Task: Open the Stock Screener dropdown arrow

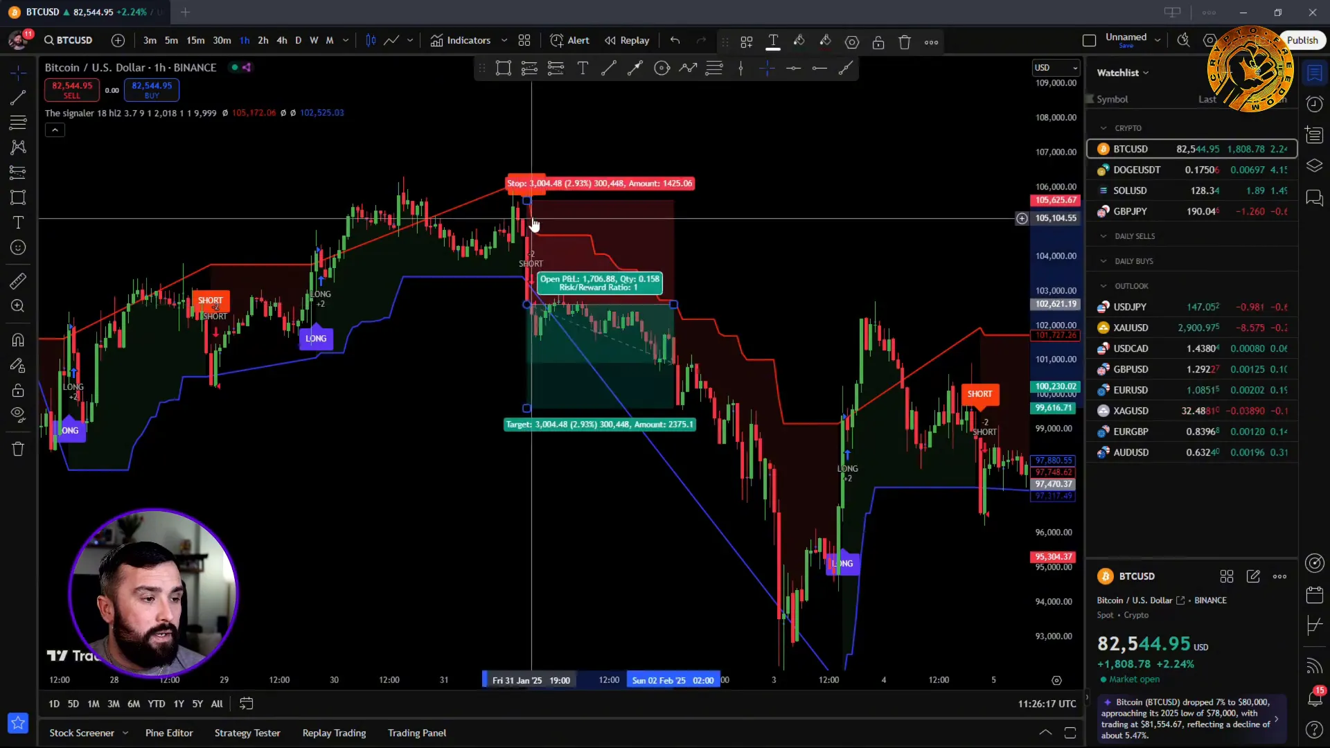Action: [x=125, y=733]
